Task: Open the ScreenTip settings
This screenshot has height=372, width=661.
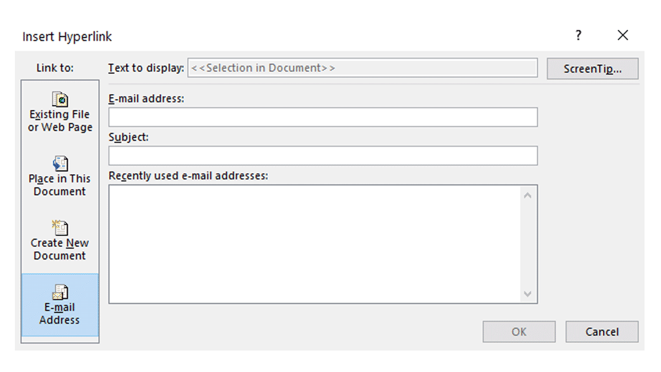Action: pos(592,69)
